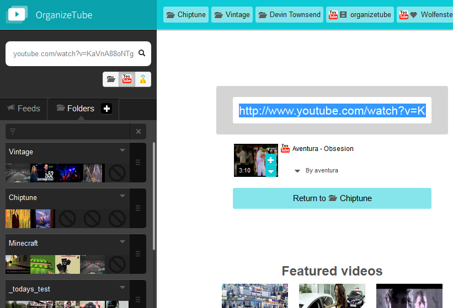Click the YouTube icon beside Aventura title
Screen dimensions: 453x308
click(285, 148)
